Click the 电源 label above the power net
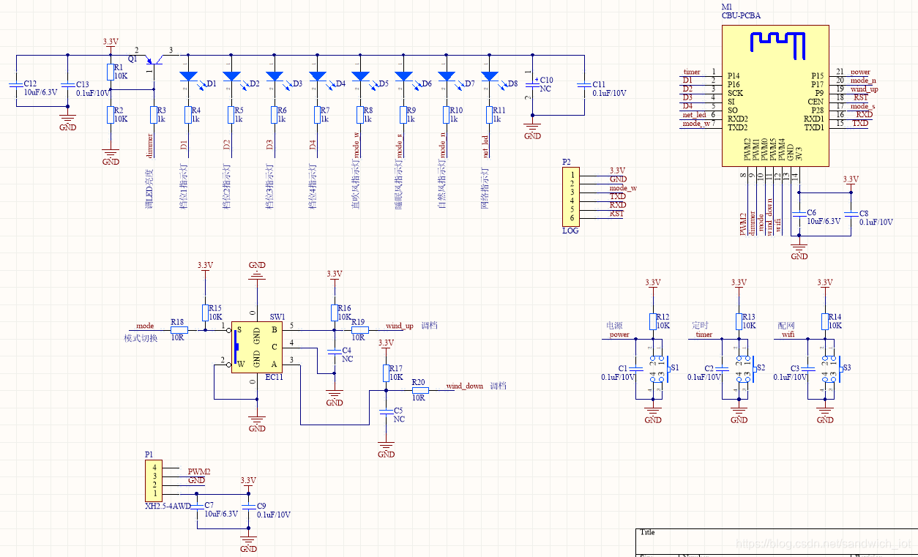Screen dimensions: 918x557 pyautogui.click(x=614, y=325)
